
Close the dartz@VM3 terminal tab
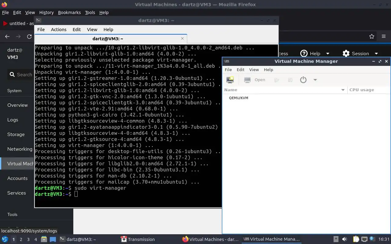point(182,38)
